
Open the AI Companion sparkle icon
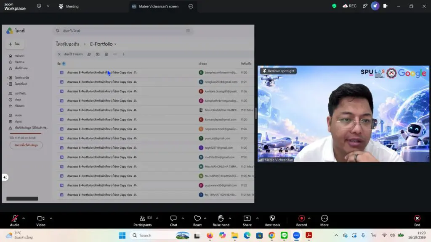(375, 6)
